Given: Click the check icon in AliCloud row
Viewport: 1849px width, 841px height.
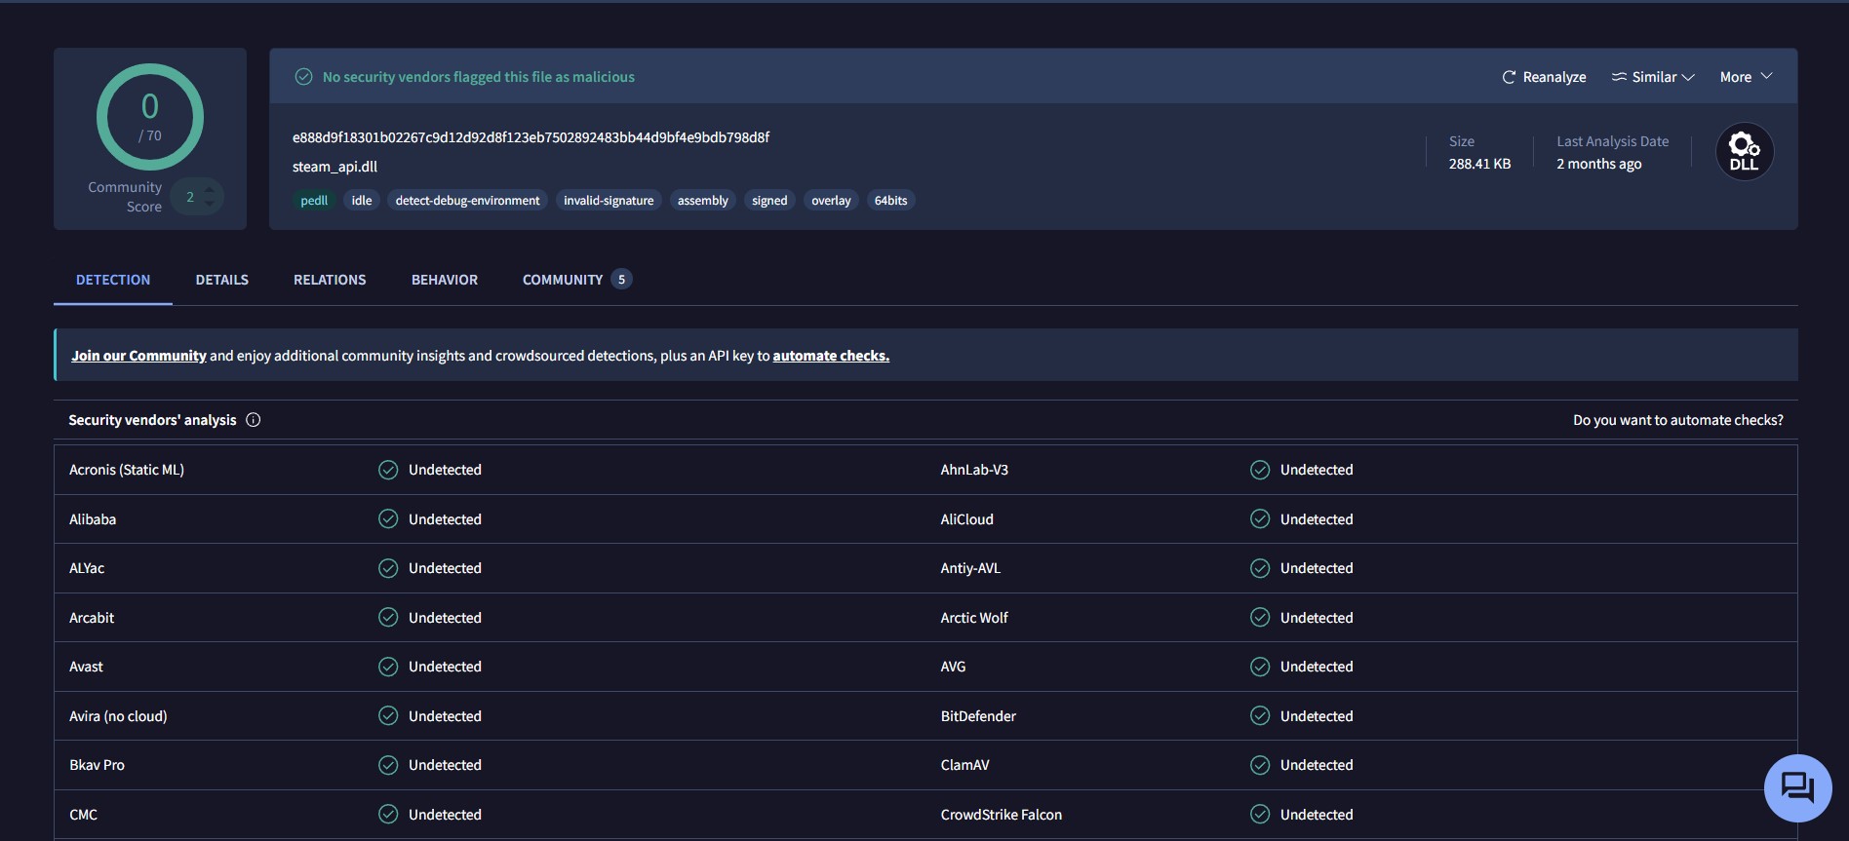Looking at the screenshot, I should point(1260,519).
